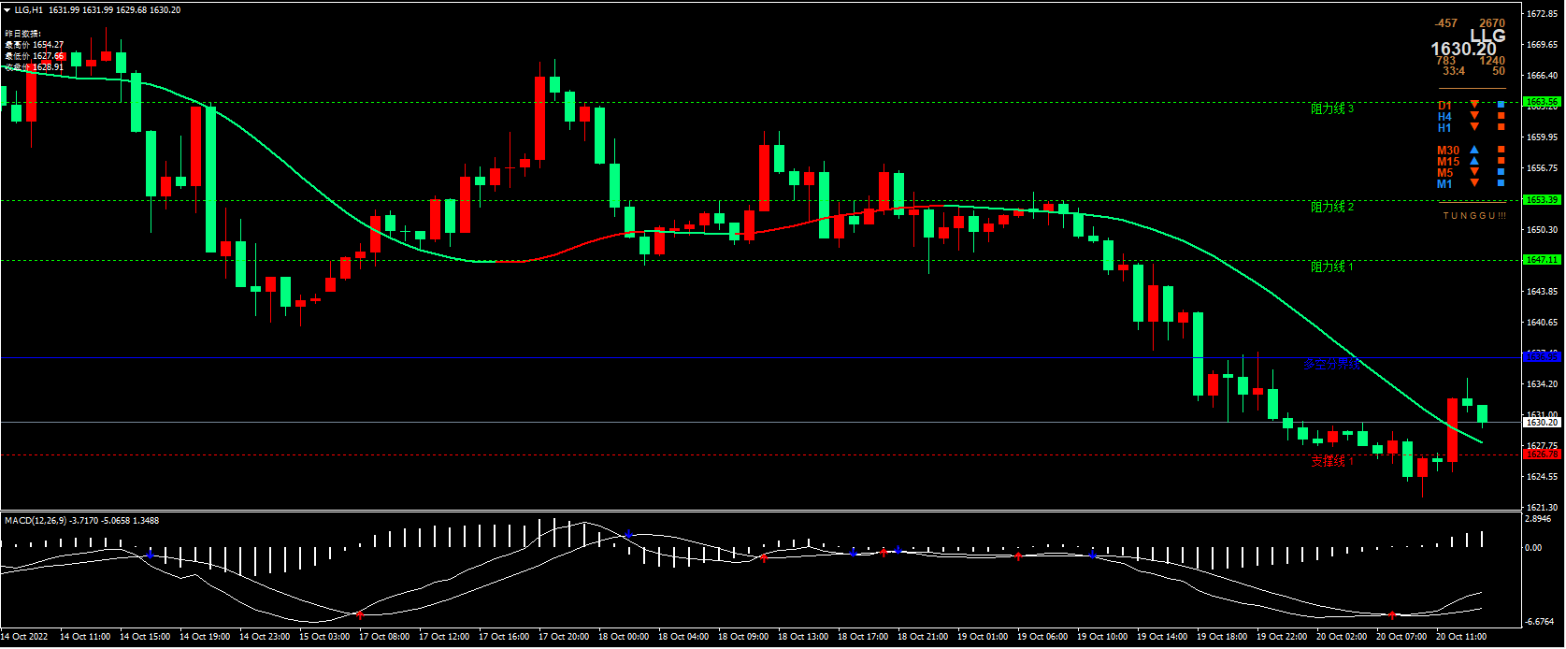Image resolution: width=1566 pixels, height=649 pixels.
Task: Click the orange square in the M30 row
Action: (x=1501, y=150)
